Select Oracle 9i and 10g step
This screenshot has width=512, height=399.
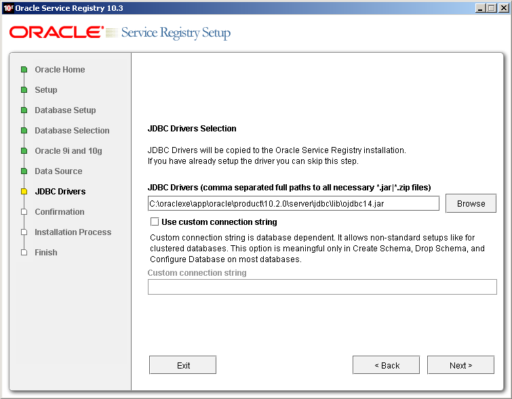[x=68, y=151]
